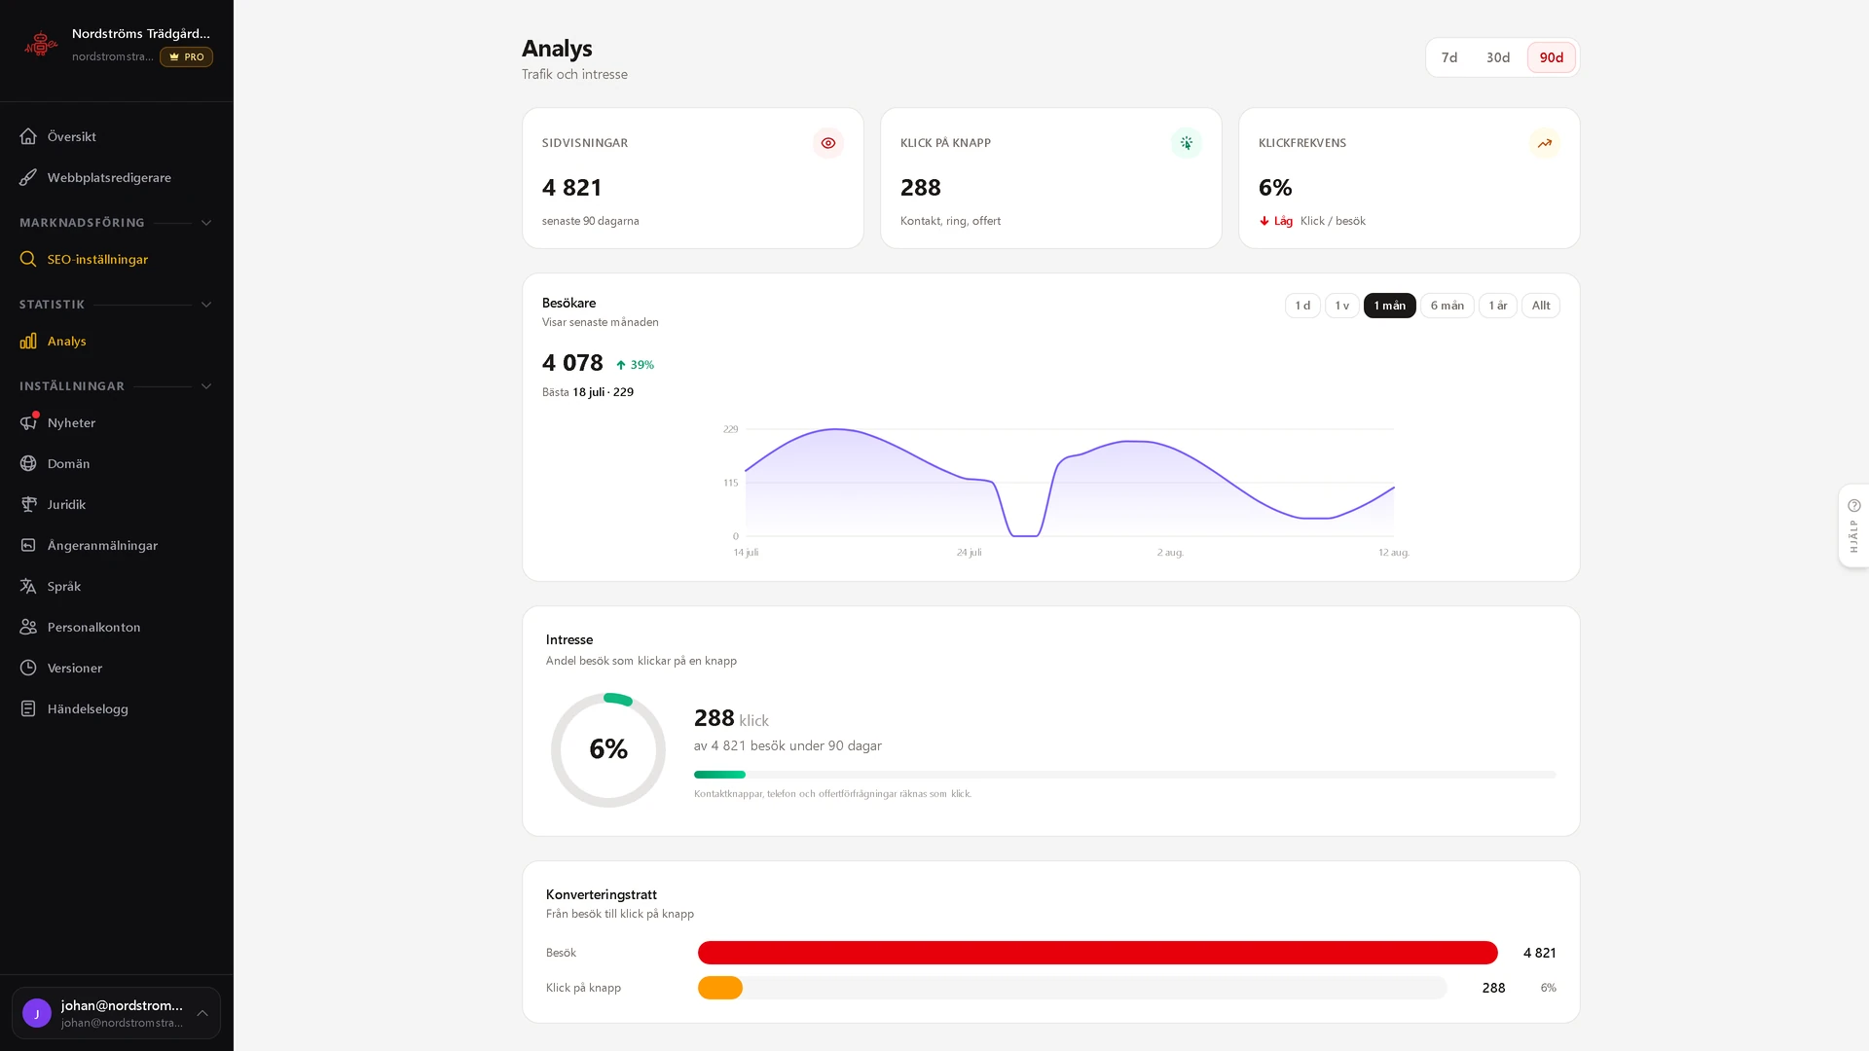Click the Händelselogg document icon
The height and width of the screenshot is (1051, 1869).
[28, 708]
